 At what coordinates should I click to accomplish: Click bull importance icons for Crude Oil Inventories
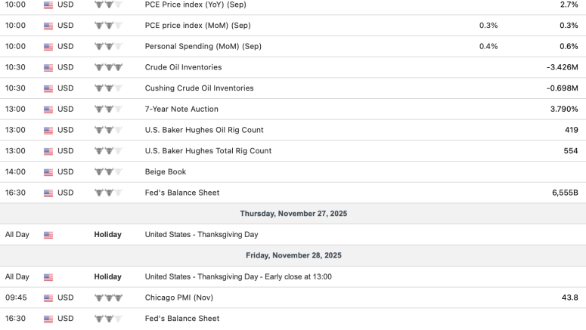click(x=107, y=67)
